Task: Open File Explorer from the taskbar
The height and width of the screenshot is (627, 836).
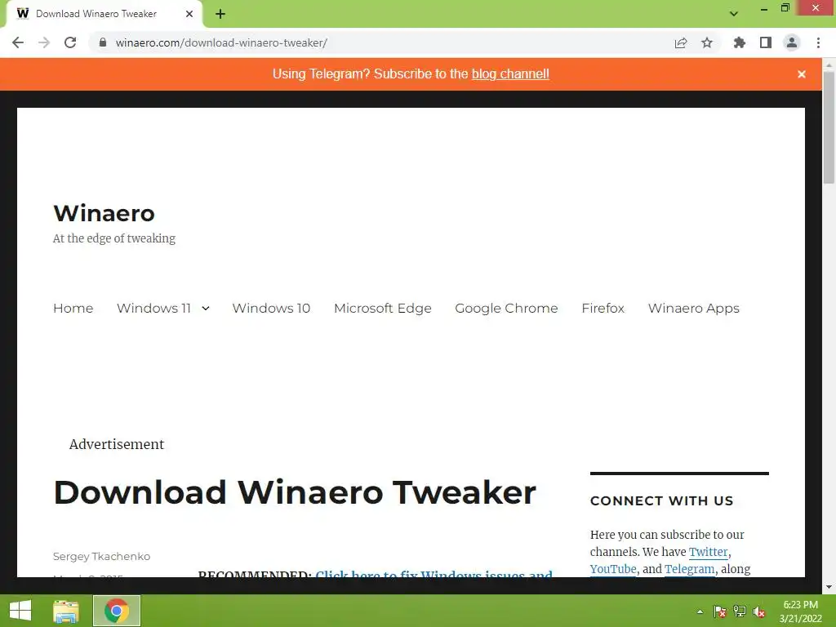Action: pos(66,611)
